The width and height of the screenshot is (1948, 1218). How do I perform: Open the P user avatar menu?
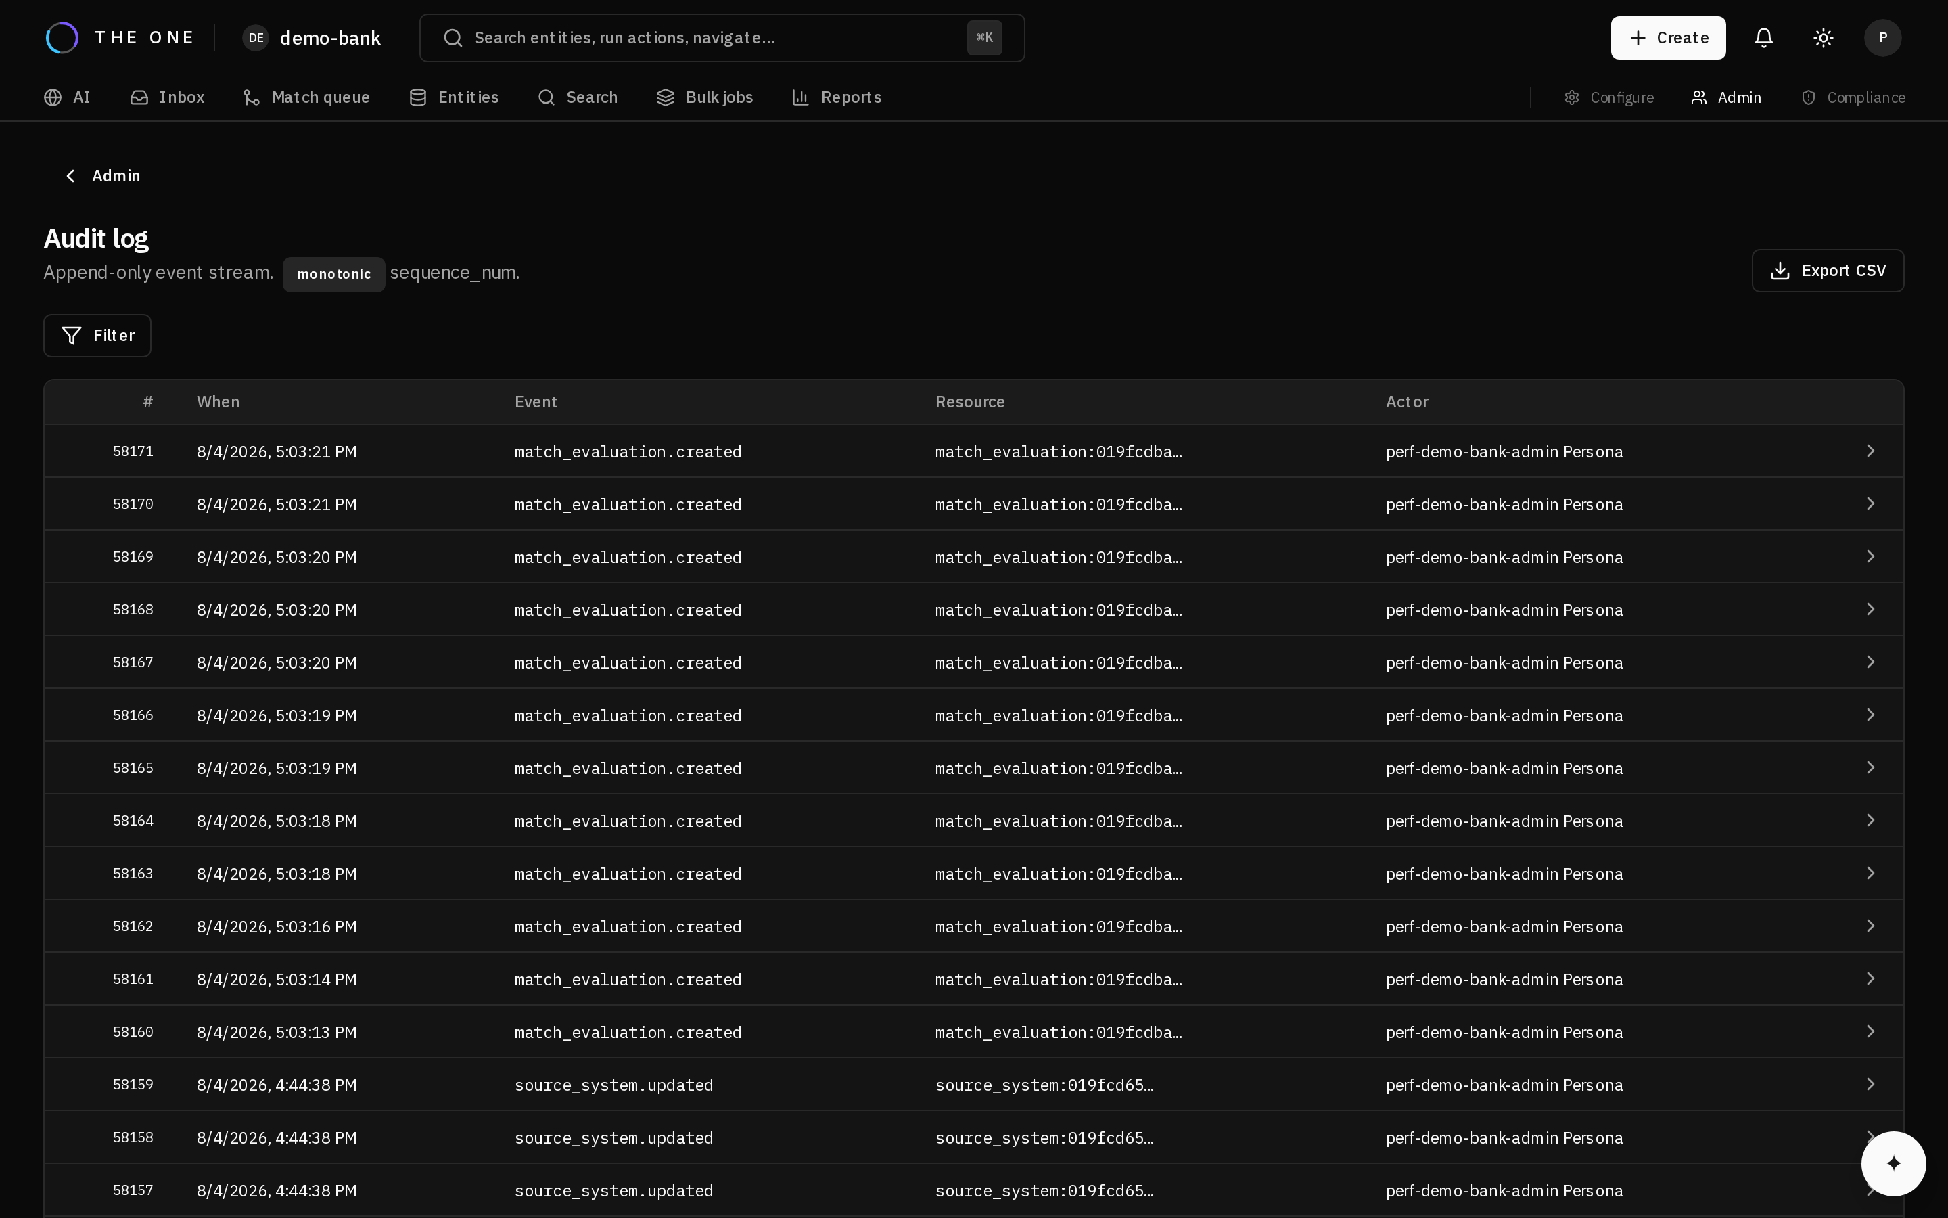(1882, 38)
